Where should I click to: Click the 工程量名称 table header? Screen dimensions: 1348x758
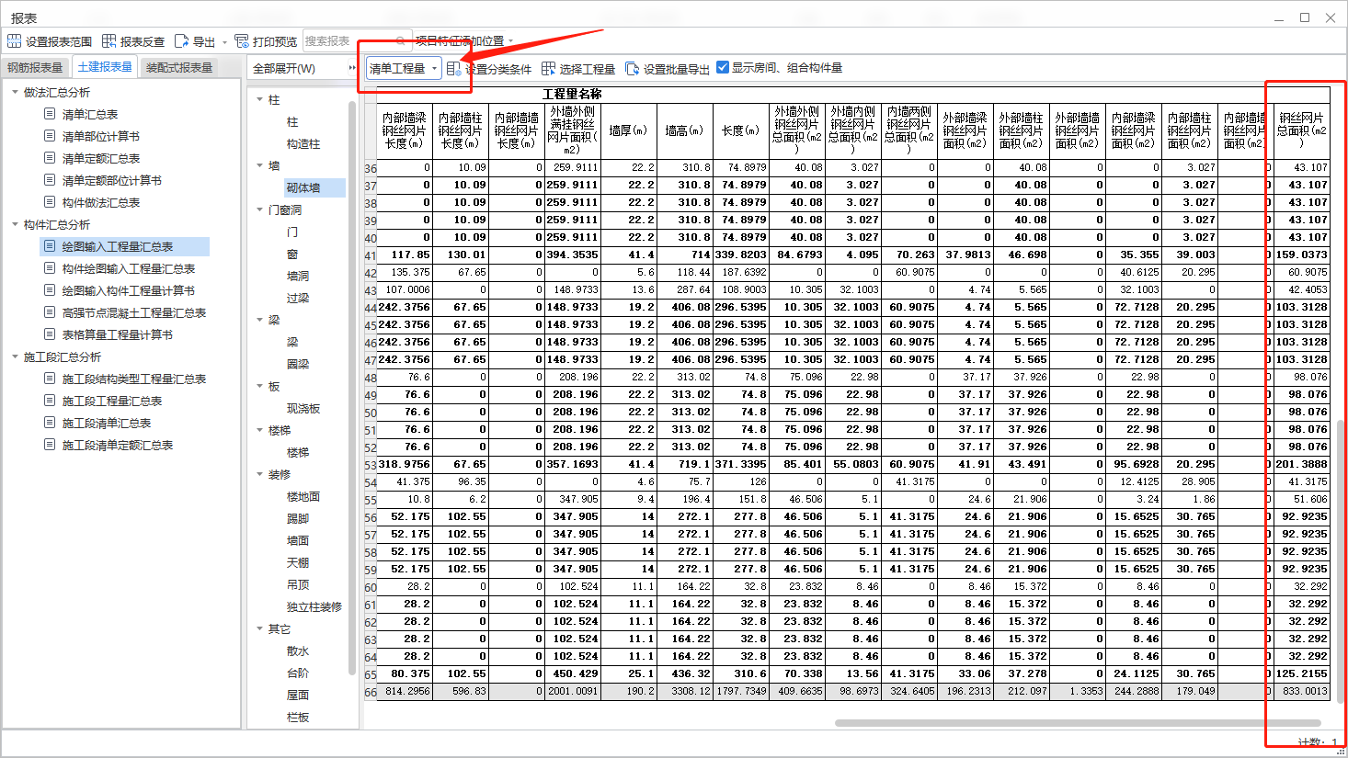(572, 94)
